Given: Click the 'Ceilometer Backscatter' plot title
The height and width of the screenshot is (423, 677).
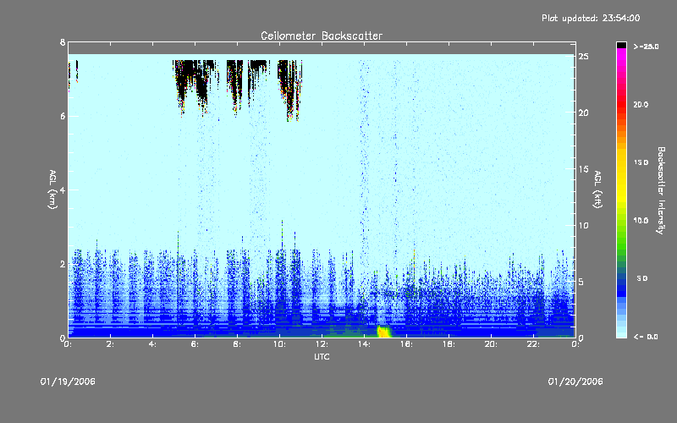Looking at the screenshot, I should coord(322,36).
